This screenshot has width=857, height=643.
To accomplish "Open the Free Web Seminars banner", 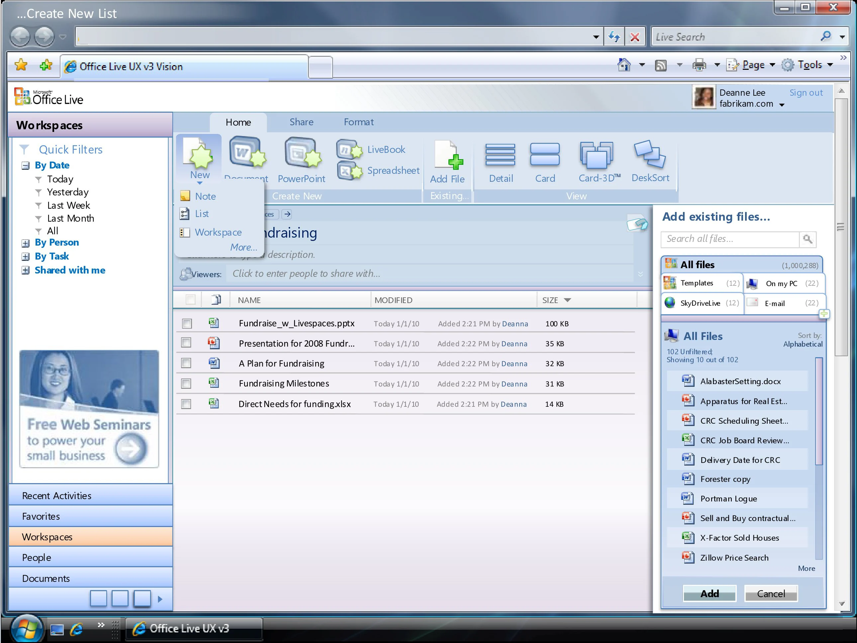I will (89, 408).
